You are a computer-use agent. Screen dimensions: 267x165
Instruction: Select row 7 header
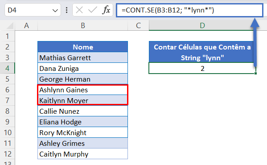(x=7, y=100)
